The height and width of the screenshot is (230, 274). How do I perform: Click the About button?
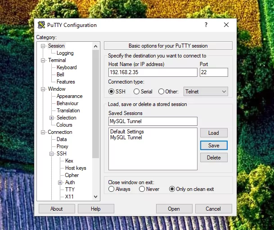click(x=57, y=209)
